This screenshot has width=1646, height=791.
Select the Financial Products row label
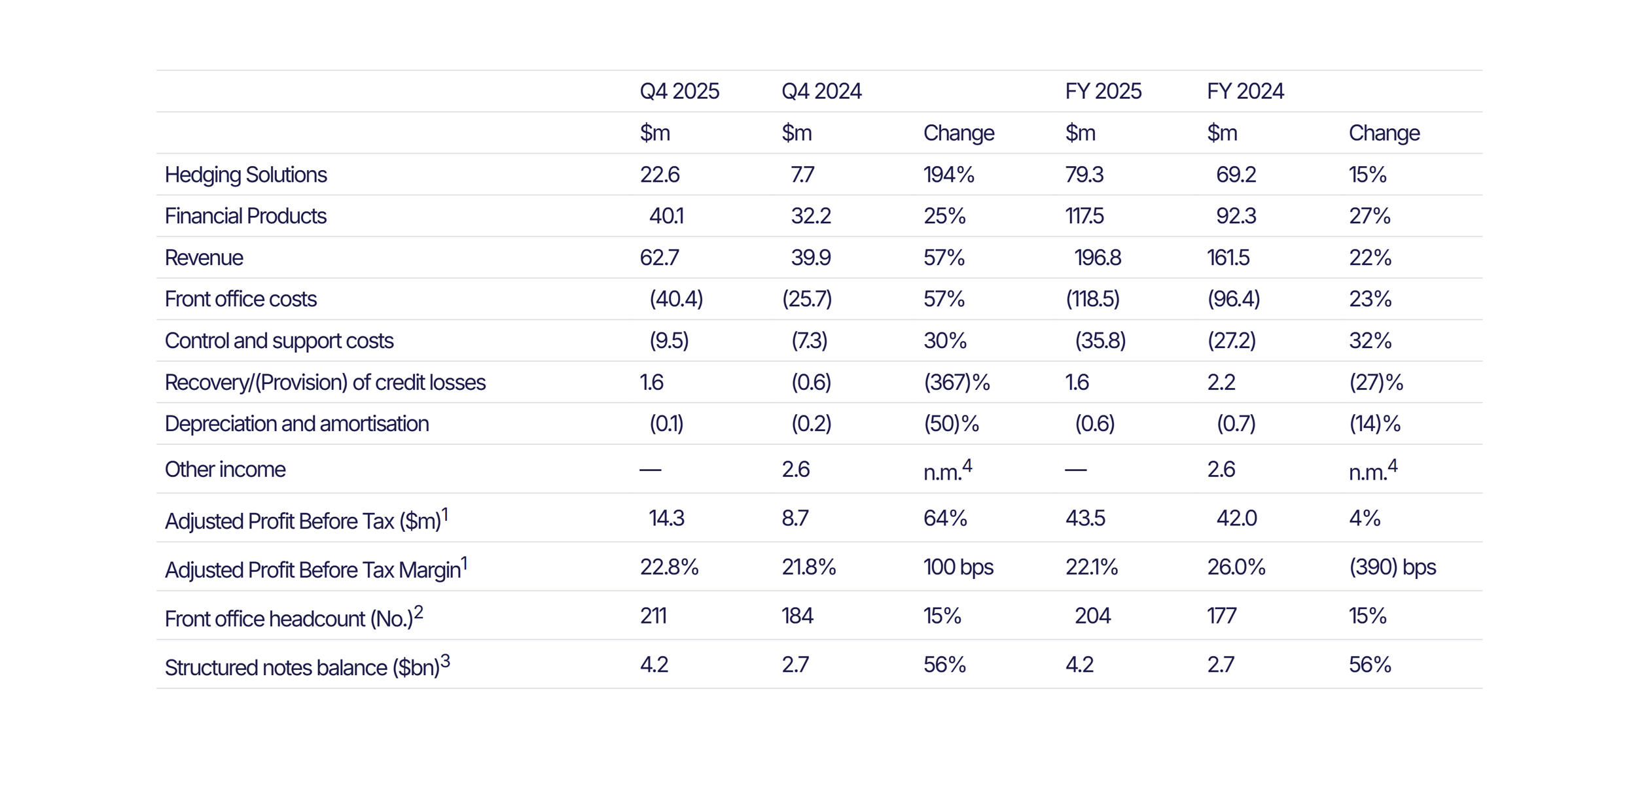(245, 216)
